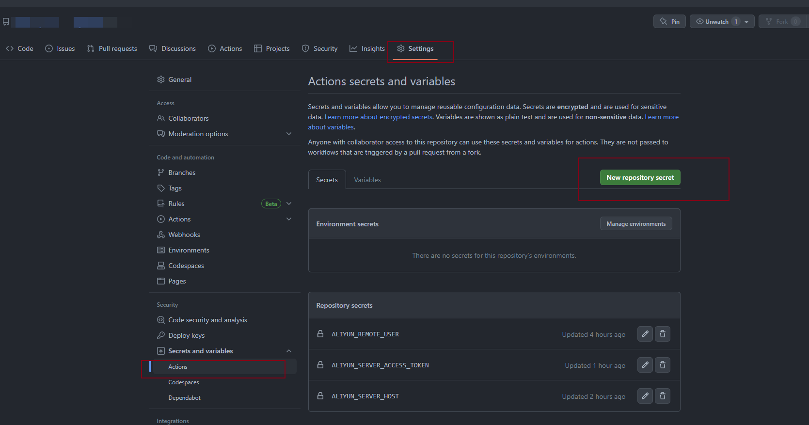Viewport: 809px width, 425px height.
Task: Follow Learn more about encrypted secrets link
Action: [378, 117]
